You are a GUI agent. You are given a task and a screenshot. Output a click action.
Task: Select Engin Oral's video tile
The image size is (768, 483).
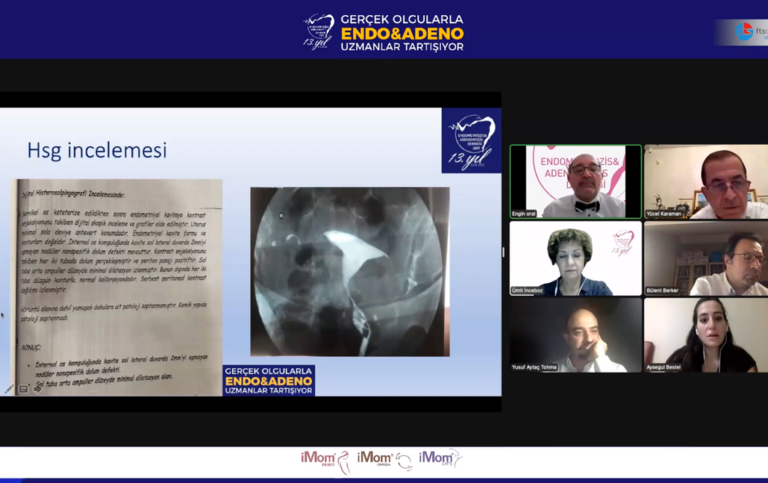(575, 182)
